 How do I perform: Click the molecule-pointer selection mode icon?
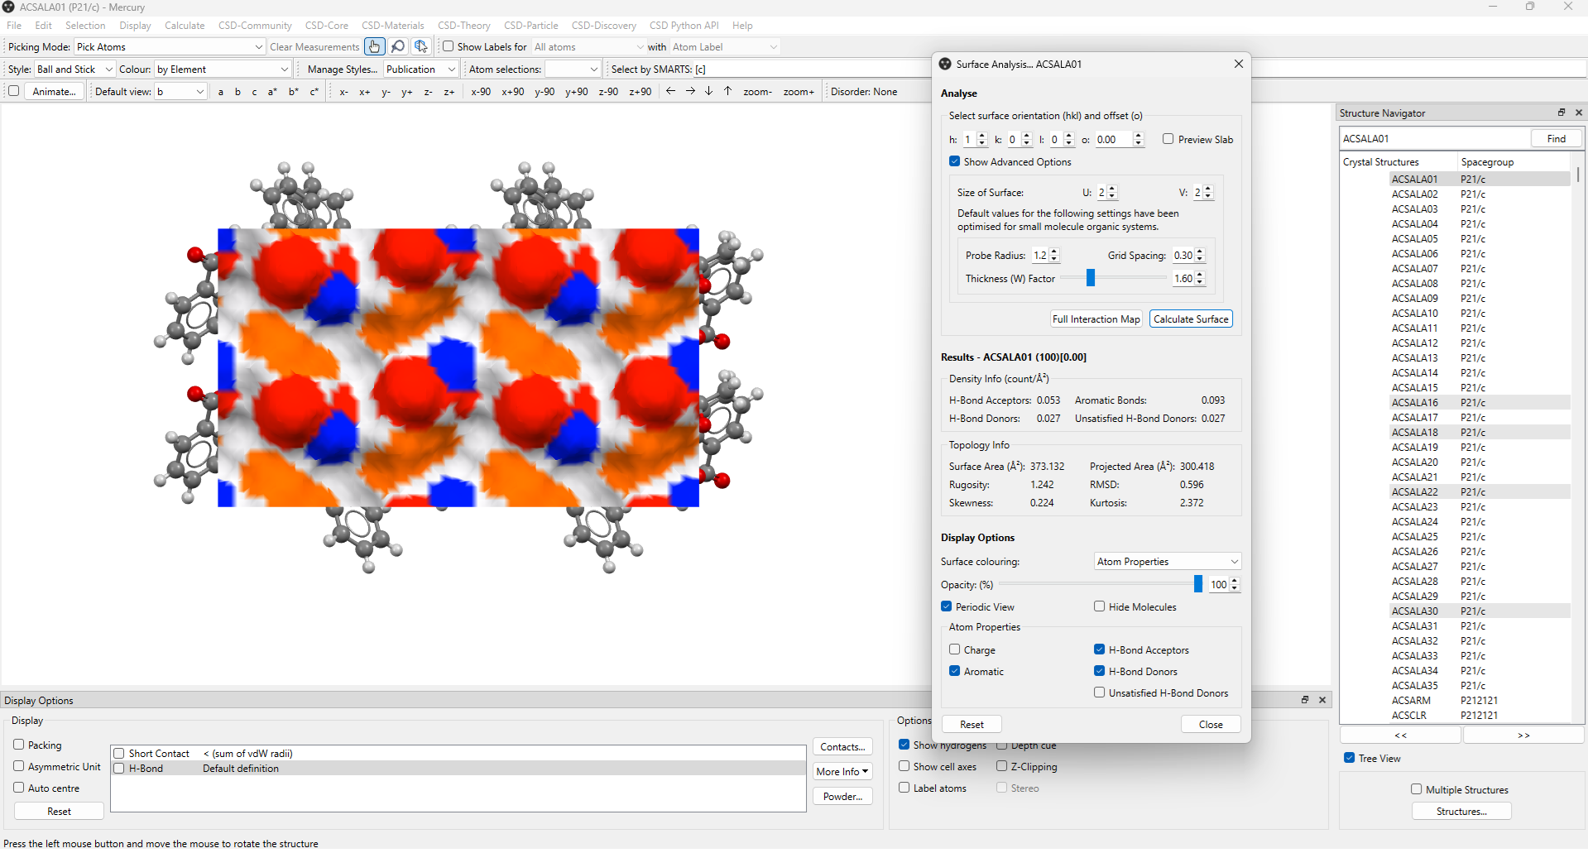point(421,46)
